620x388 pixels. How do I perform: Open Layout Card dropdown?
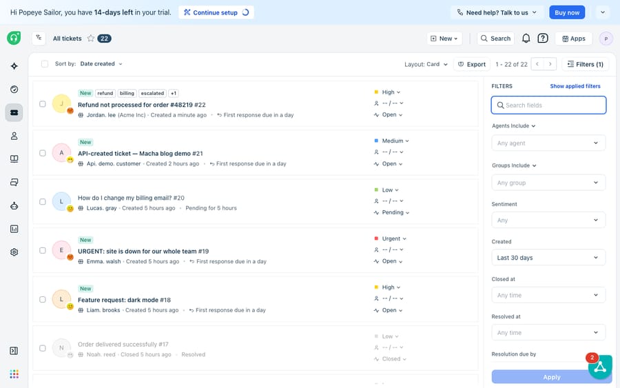(426, 64)
